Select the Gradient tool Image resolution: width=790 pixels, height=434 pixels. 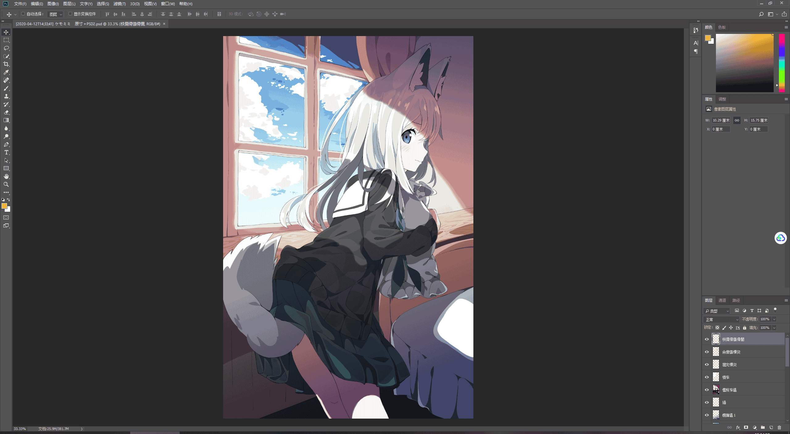6,120
